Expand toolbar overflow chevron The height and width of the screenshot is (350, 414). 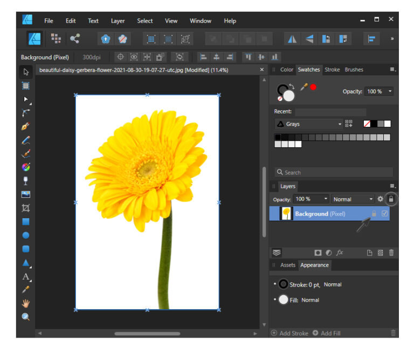tap(392, 39)
